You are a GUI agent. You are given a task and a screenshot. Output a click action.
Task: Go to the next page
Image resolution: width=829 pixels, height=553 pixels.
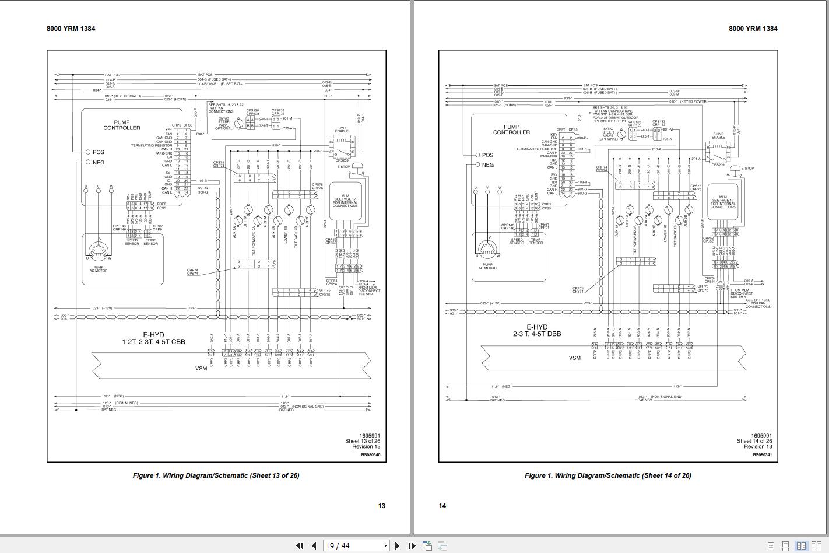coord(397,545)
